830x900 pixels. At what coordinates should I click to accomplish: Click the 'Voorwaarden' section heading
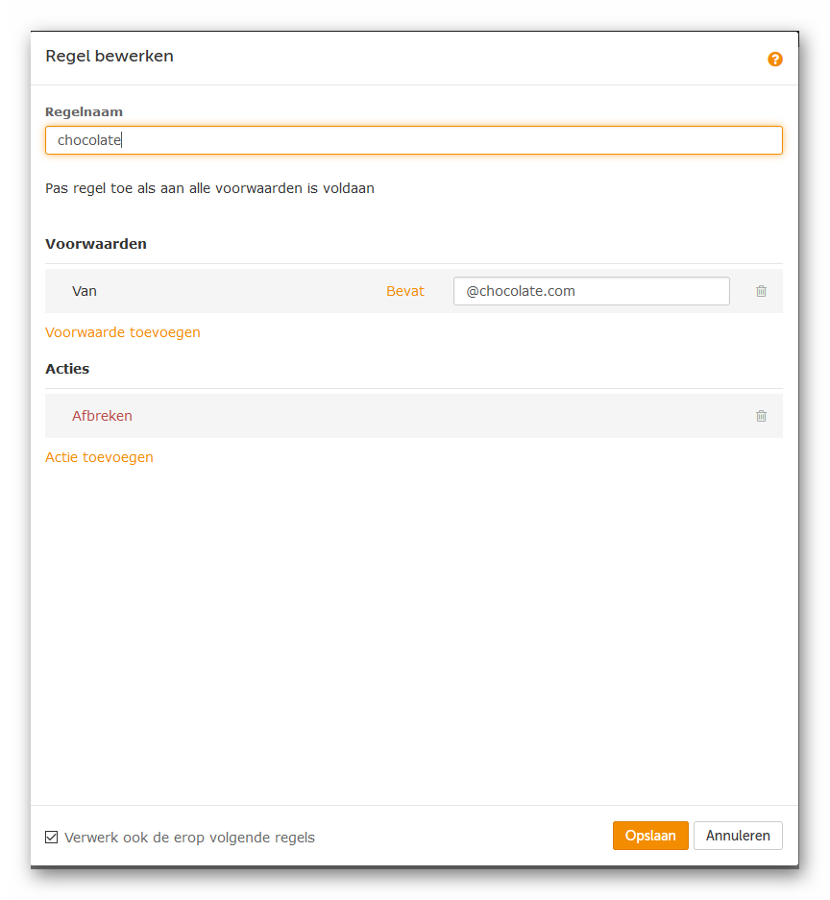(x=96, y=244)
